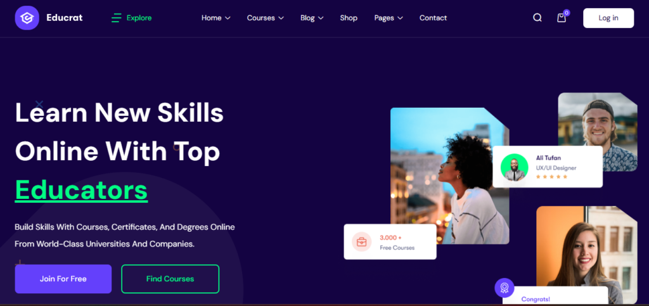Viewport: 649px width, 306px height.
Task: Click the Log in button
Action: tap(608, 18)
